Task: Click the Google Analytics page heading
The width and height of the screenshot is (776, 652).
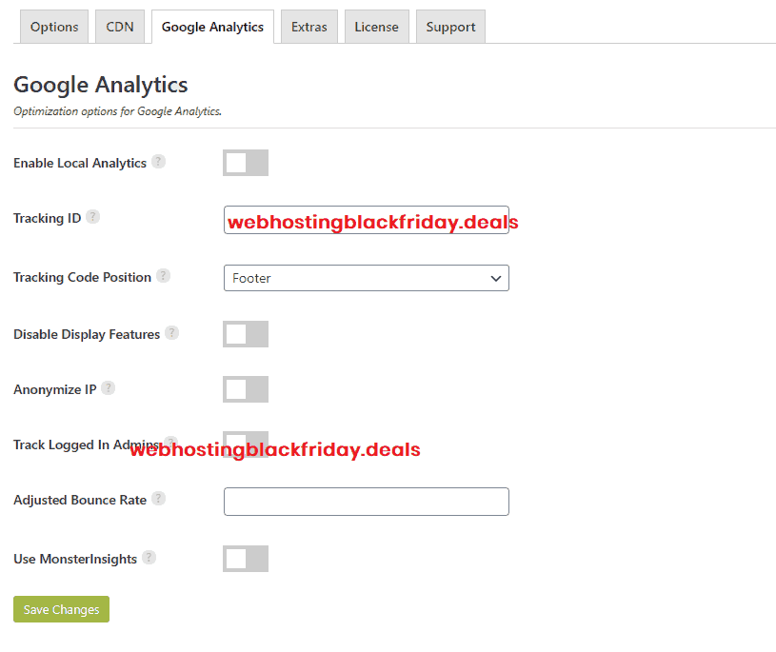Action: click(x=101, y=85)
